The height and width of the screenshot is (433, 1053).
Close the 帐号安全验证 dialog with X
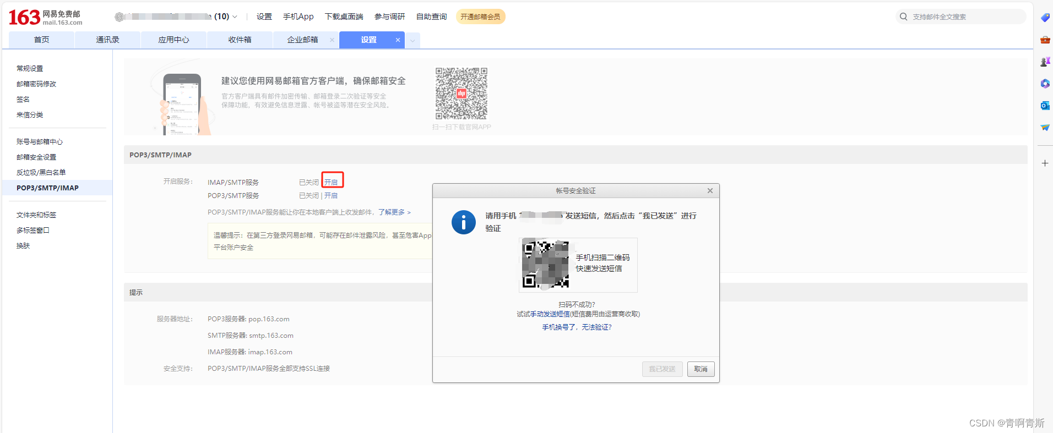(x=710, y=191)
